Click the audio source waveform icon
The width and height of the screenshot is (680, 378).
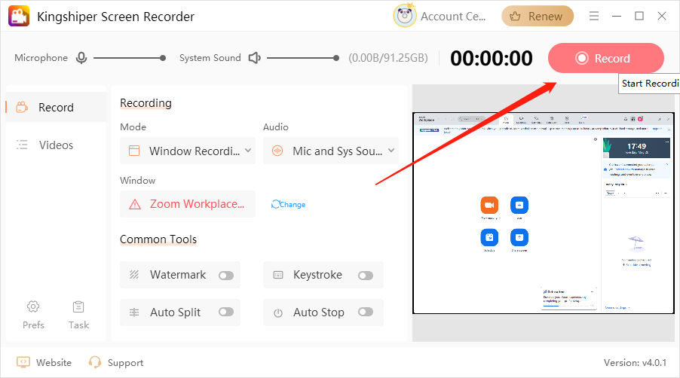pos(277,151)
